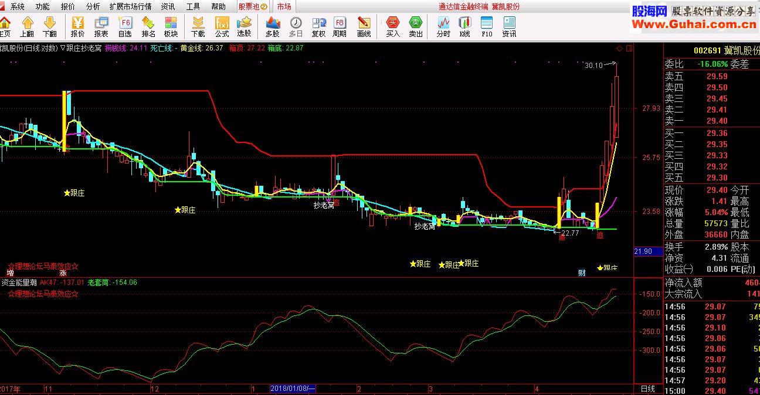Screen dimensions: 760x395
Task: Switch to the 市场 tab
Action: pyautogui.click(x=284, y=6)
